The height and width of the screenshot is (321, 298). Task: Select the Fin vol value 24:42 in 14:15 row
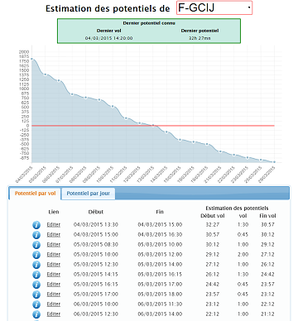[267, 275]
